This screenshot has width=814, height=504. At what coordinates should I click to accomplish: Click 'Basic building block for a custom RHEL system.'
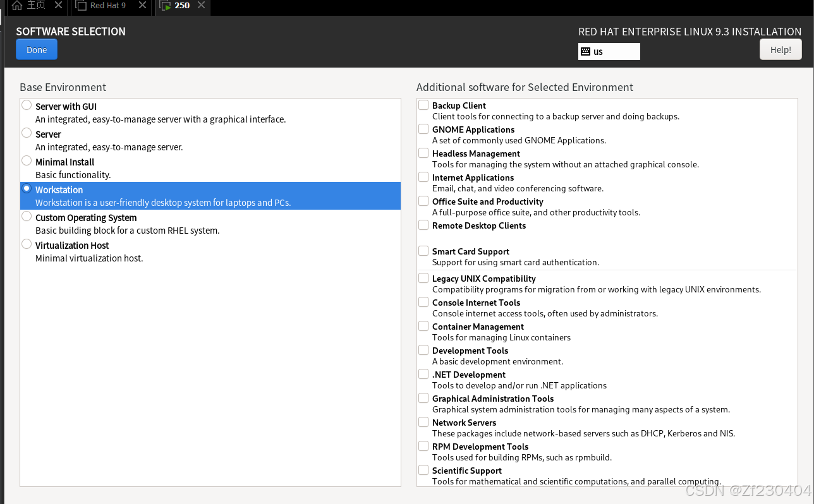[x=128, y=231]
